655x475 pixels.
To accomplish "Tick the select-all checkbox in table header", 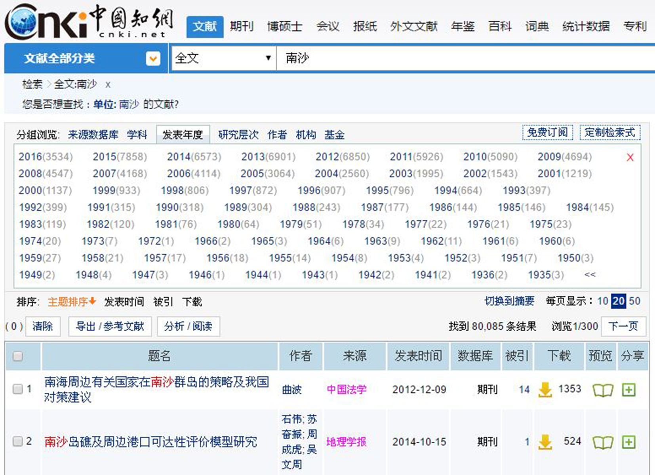I will point(17,356).
